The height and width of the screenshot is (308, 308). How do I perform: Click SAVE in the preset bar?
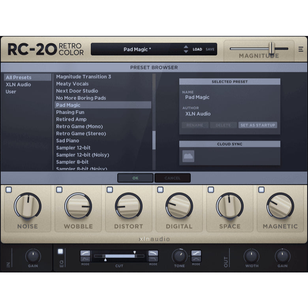(210, 49)
